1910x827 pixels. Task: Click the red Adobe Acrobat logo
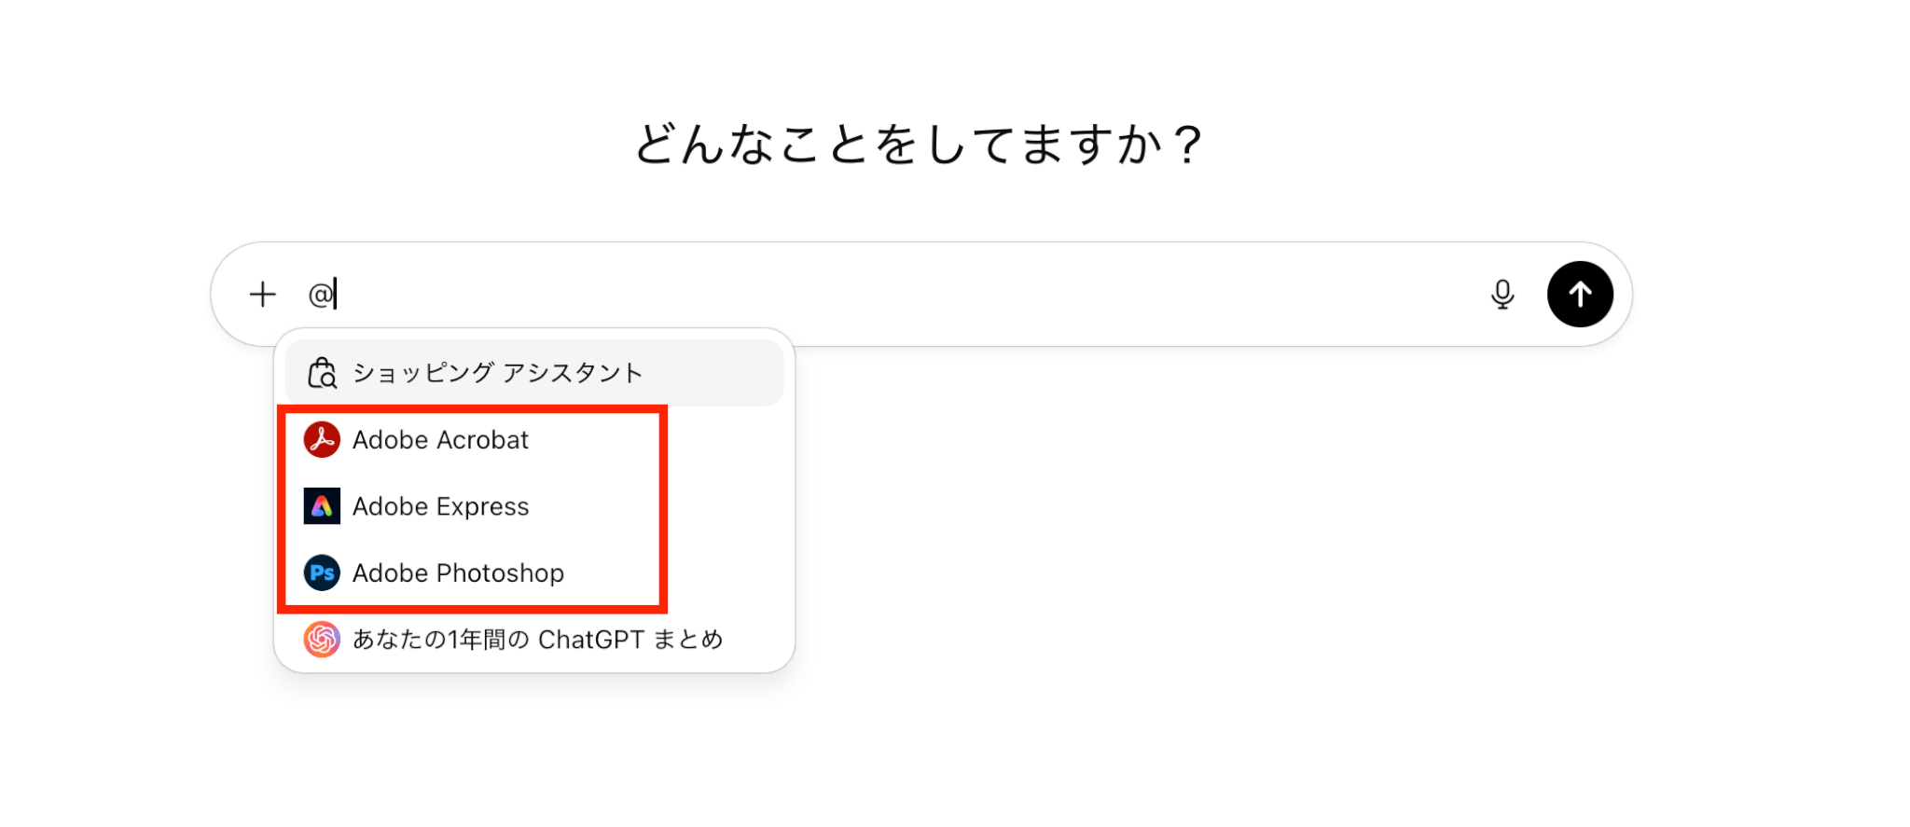322,439
